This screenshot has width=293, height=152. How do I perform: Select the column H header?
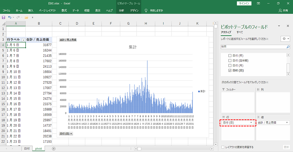point(146,24)
